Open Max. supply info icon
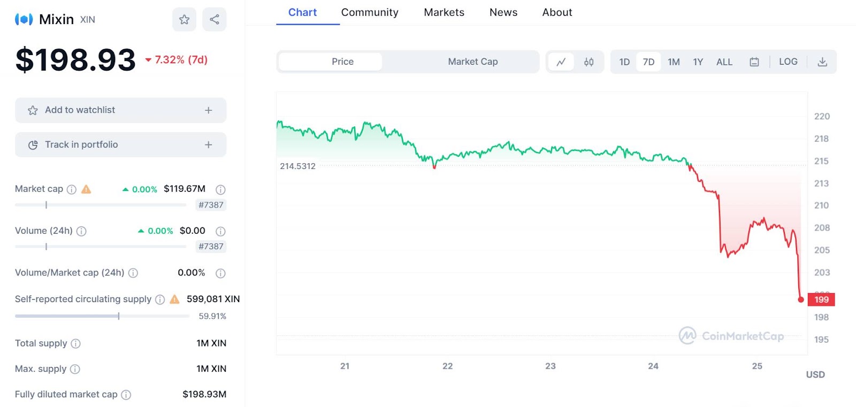This screenshot has width=856, height=407. (75, 369)
